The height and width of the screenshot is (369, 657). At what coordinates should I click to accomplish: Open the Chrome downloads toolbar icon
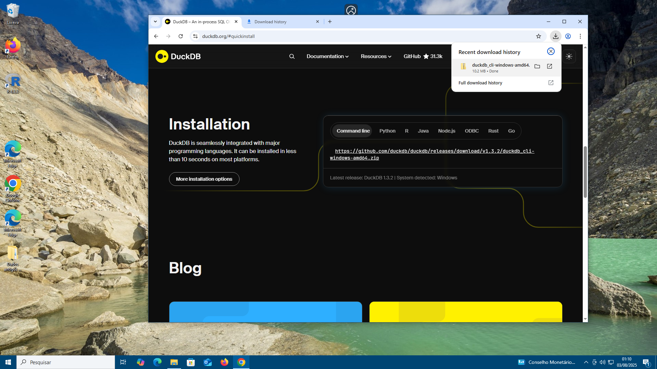(x=555, y=36)
